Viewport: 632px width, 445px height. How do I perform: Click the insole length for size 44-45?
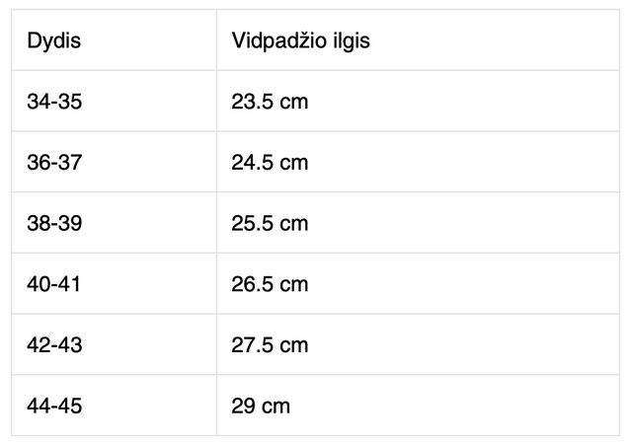[x=261, y=406]
